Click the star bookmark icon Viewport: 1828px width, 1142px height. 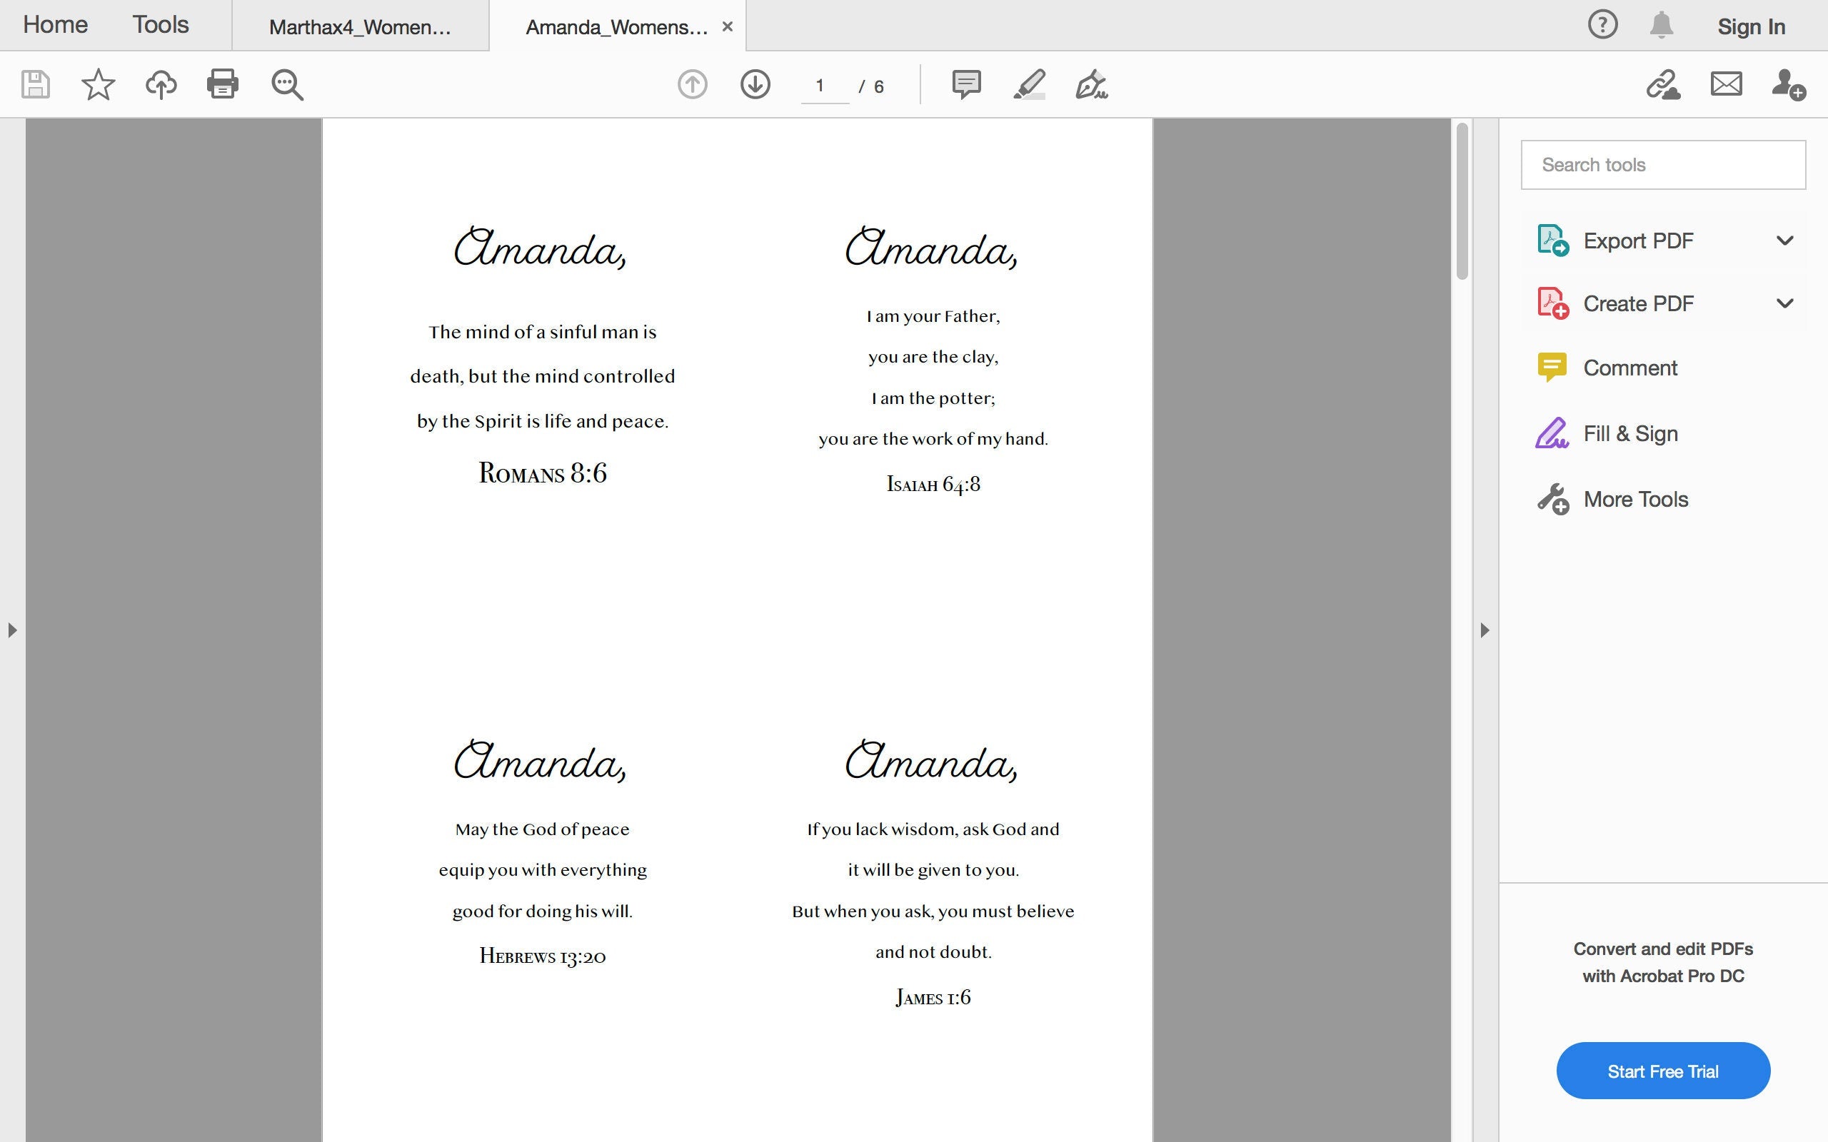click(99, 84)
